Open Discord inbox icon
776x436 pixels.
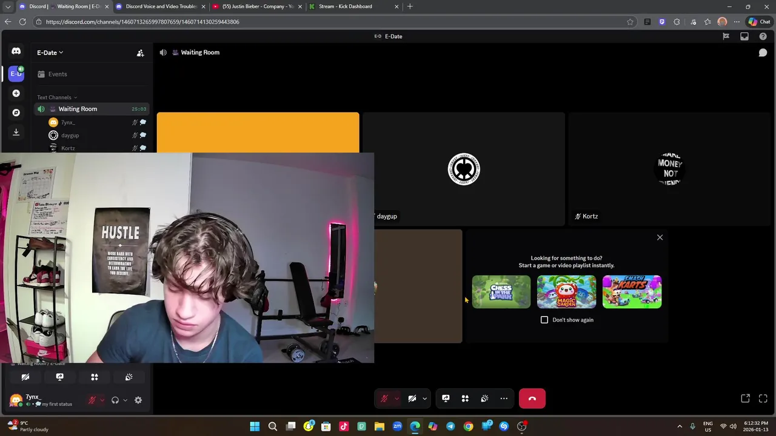point(744,36)
